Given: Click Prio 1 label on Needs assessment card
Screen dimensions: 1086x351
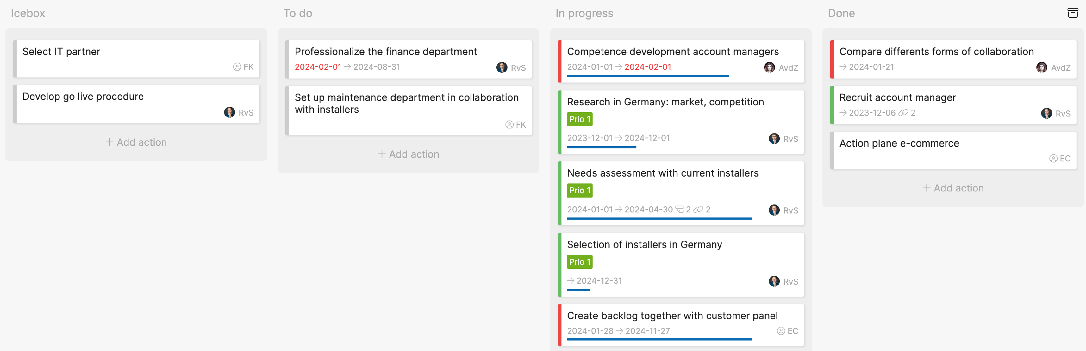Looking at the screenshot, I should pyautogui.click(x=579, y=190).
